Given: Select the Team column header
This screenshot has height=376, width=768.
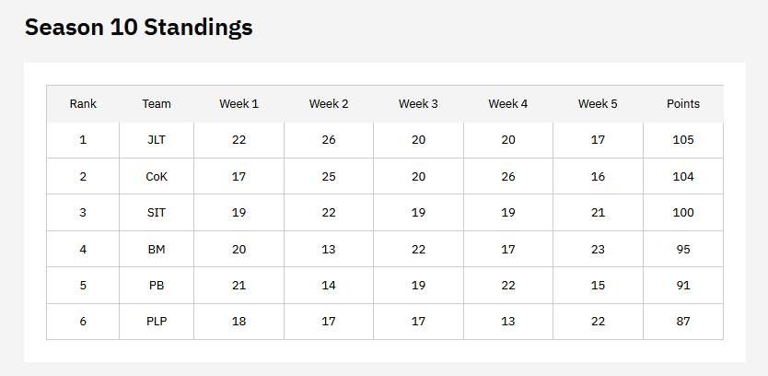Looking at the screenshot, I should [x=157, y=104].
